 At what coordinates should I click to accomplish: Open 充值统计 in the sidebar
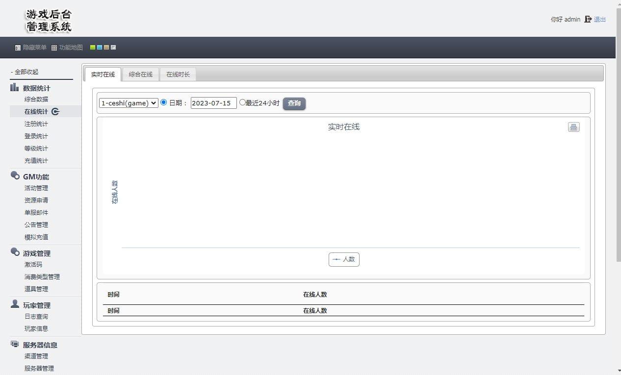(36, 161)
